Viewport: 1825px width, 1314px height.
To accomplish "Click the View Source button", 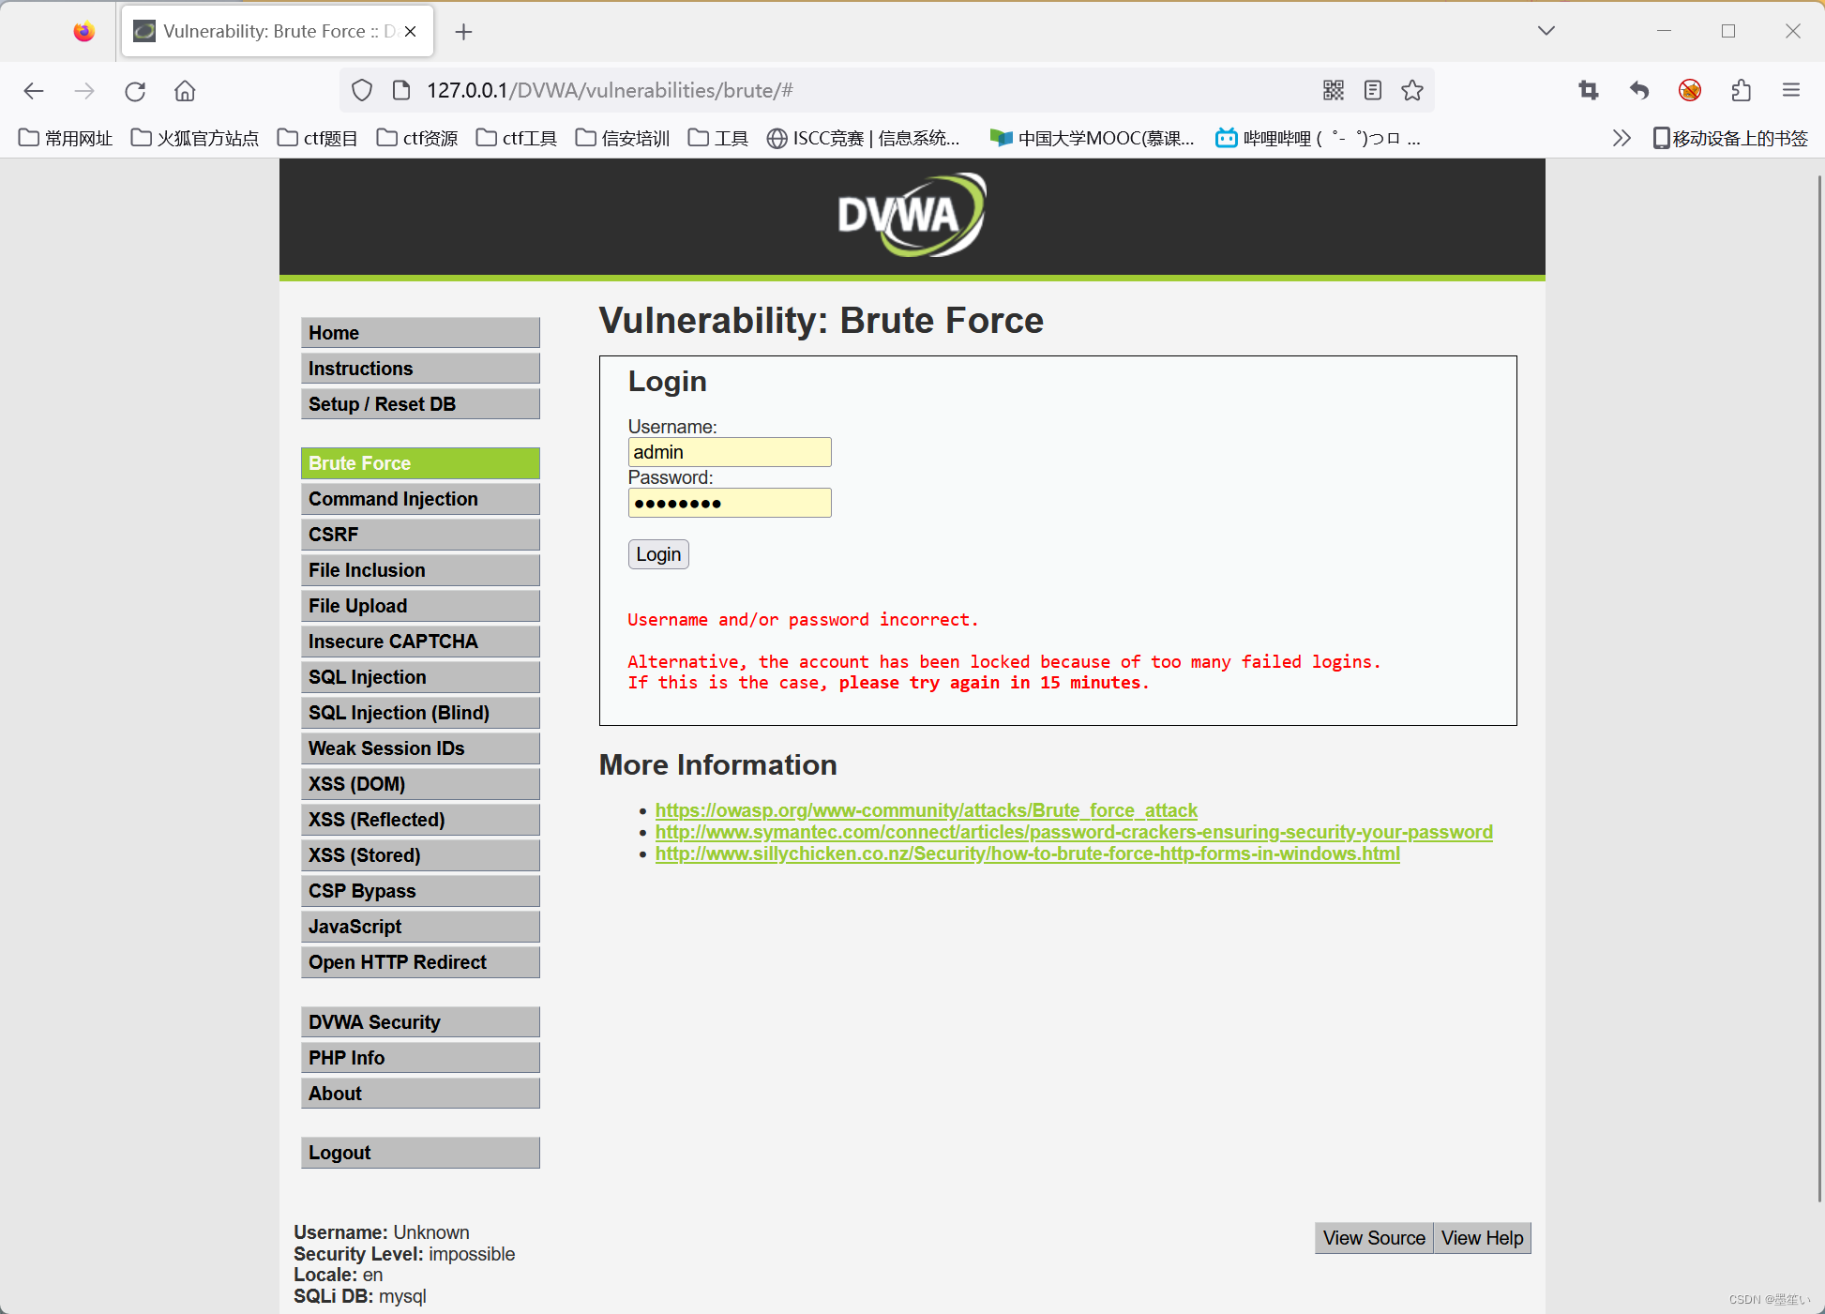I will point(1370,1237).
